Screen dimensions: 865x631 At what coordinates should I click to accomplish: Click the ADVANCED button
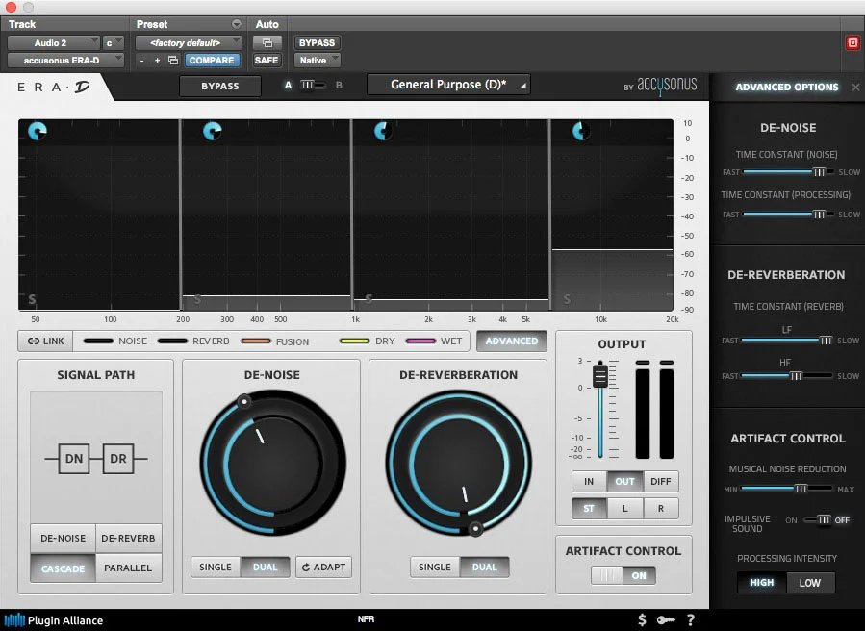(511, 341)
